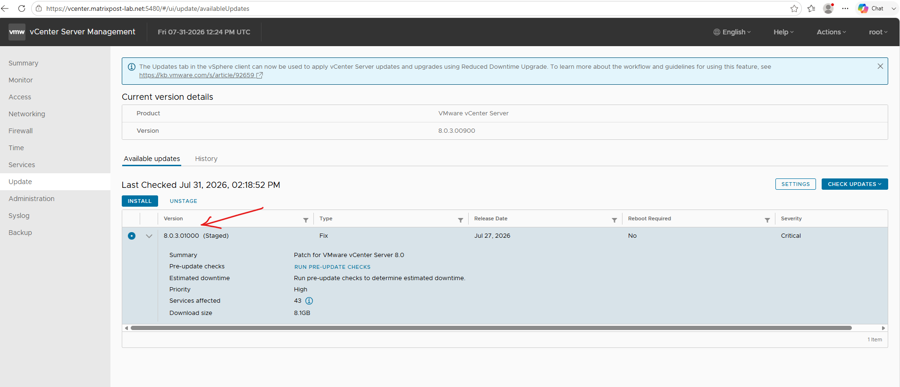
Task: Open the root user dropdown
Action: [x=878, y=32]
